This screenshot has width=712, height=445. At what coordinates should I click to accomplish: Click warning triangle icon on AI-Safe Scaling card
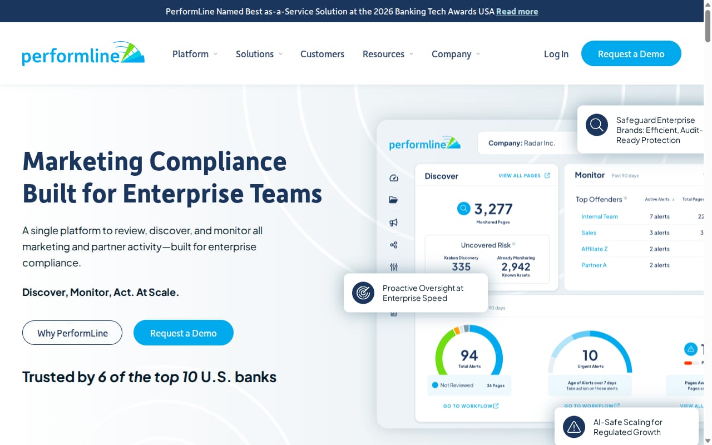point(574,427)
